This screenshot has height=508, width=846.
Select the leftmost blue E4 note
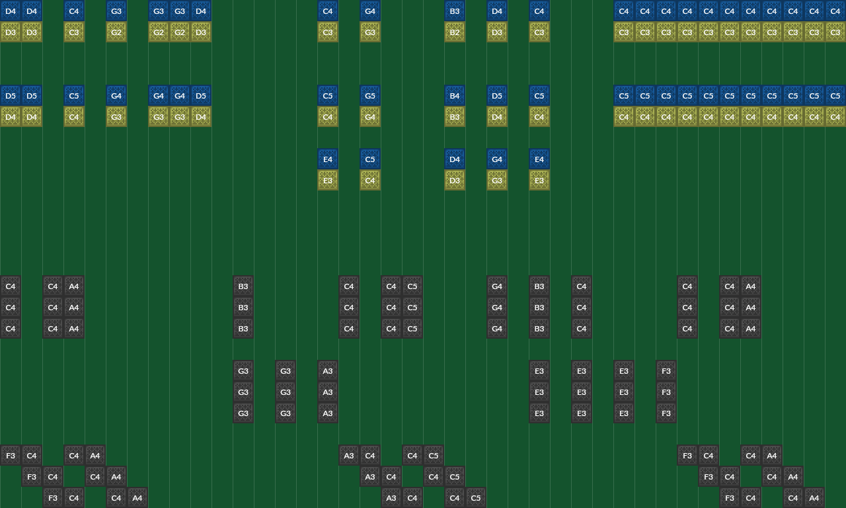point(328,159)
